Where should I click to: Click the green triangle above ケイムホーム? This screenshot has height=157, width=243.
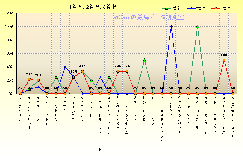(x=56, y=77)
